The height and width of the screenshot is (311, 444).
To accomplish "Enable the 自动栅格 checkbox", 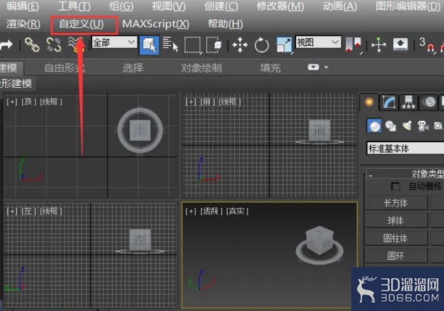I will (395, 187).
